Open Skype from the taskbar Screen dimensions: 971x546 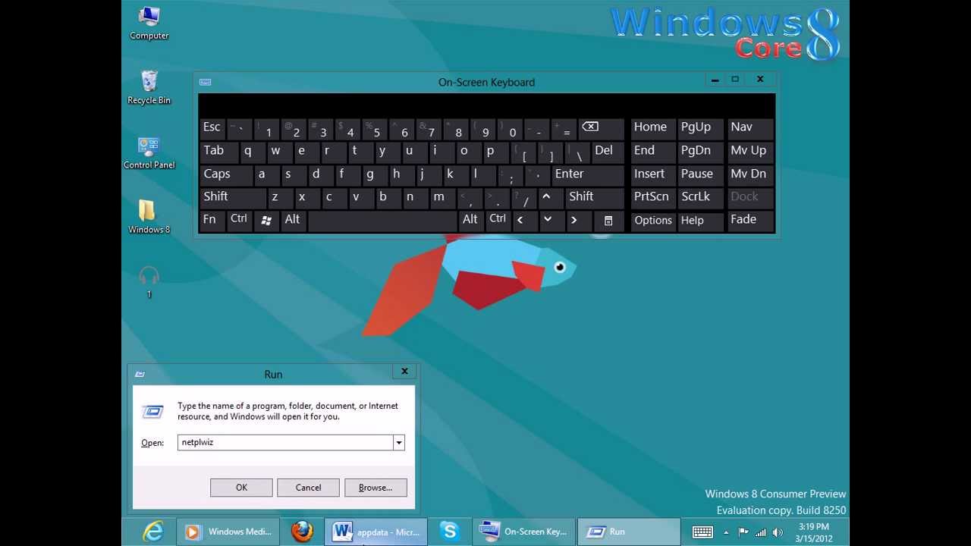450,532
